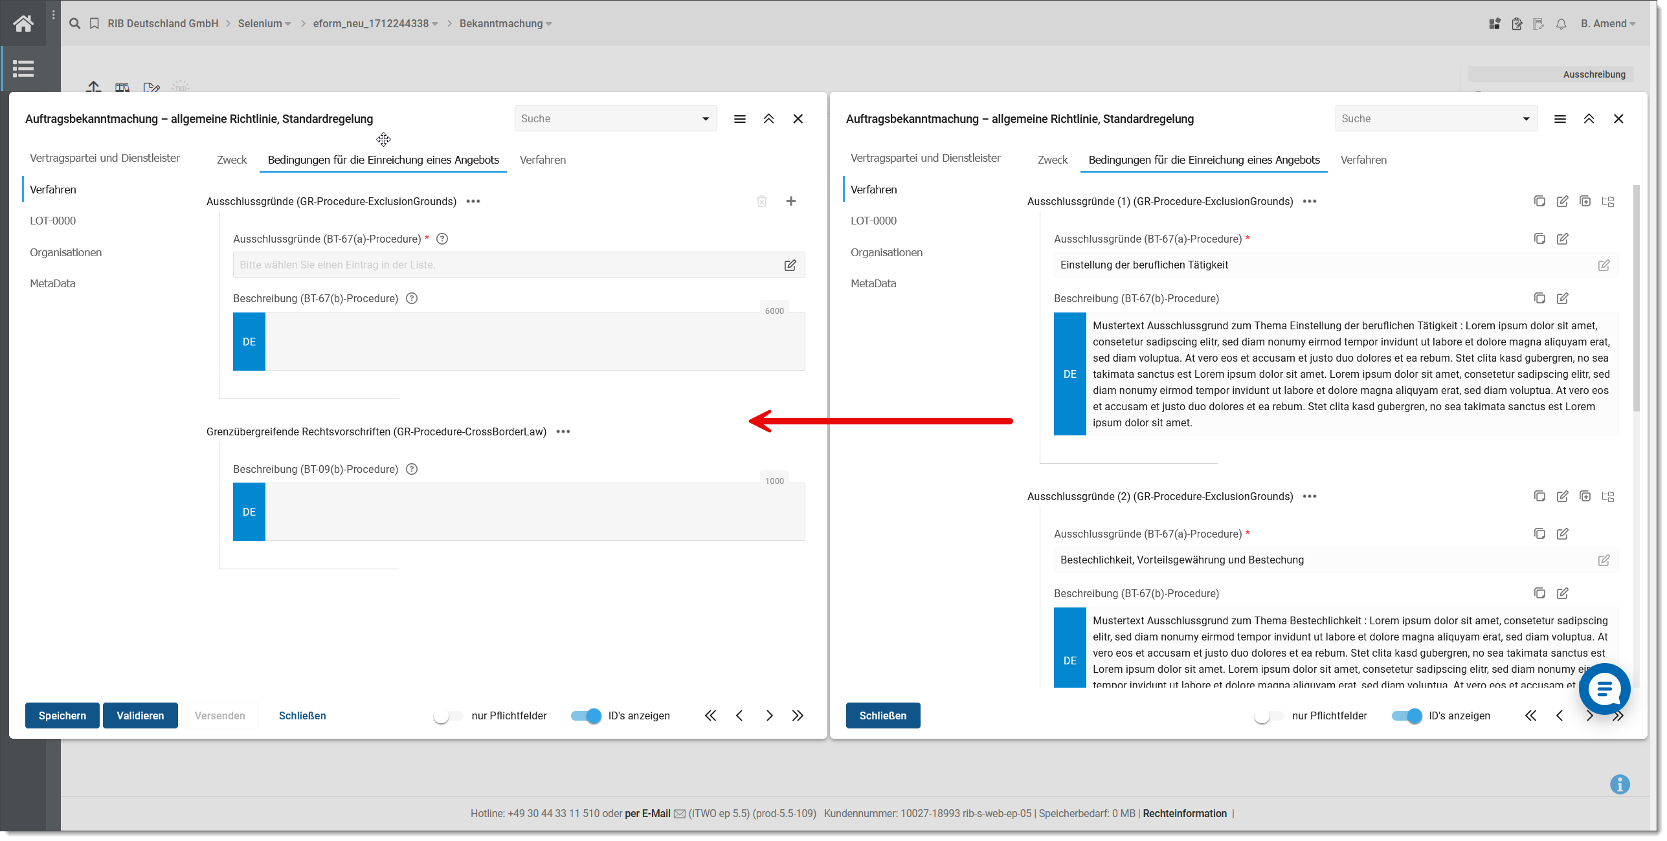Jump to first page arrow in left dialog
Viewport: 1667px width, 841px height.
[x=711, y=715]
